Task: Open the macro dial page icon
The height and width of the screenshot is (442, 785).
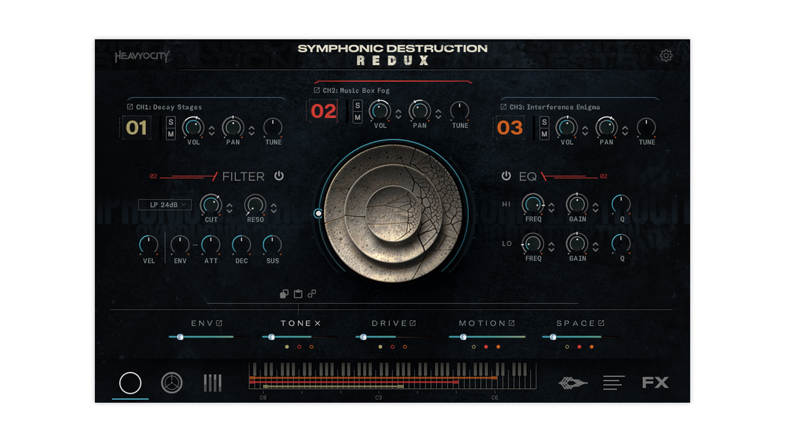Action: 171,383
